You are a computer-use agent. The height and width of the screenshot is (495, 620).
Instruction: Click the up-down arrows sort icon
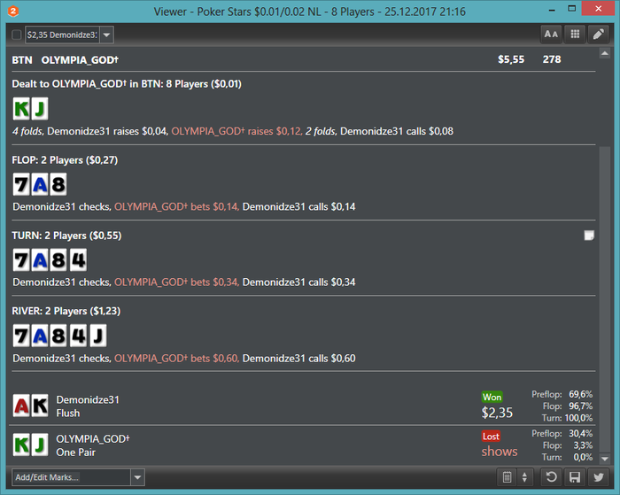pos(524,476)
